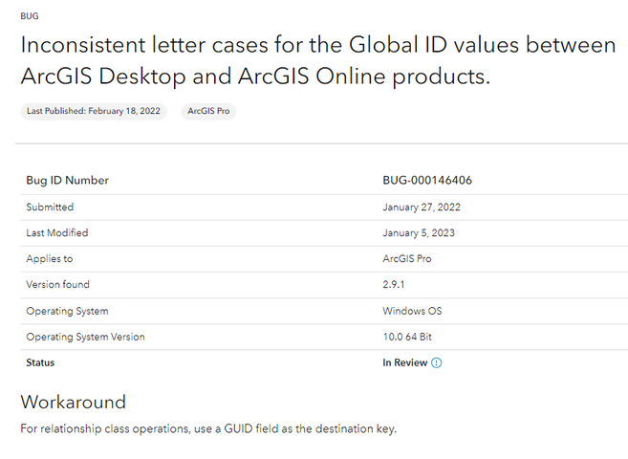Viewport: 628px width, 459px height.
Task: Click the Operating System Version label
Action: click(85, 337)
